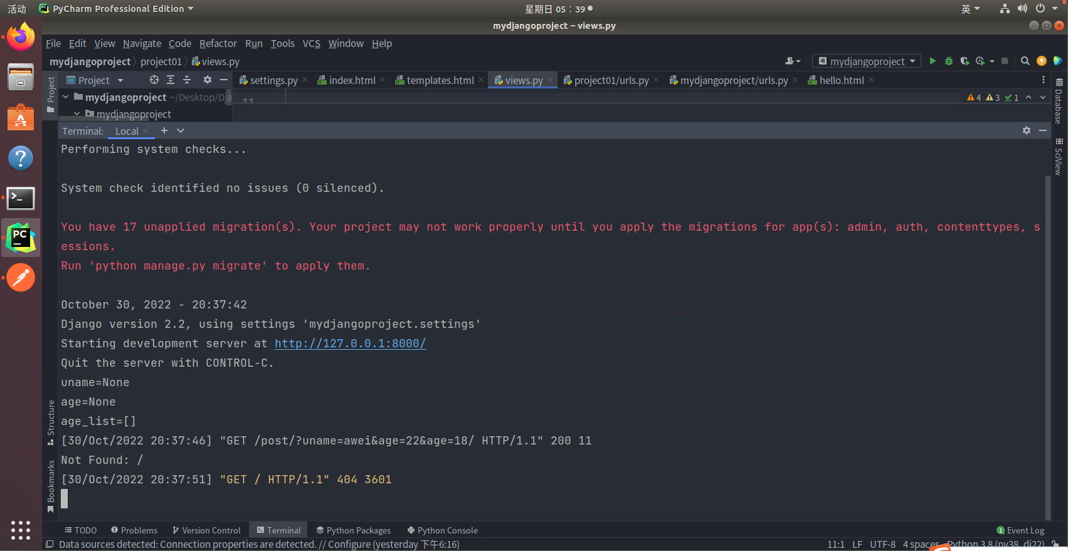
Task: Click the UTF-8 encoding indicator
Action: click(x=882, y=544)
